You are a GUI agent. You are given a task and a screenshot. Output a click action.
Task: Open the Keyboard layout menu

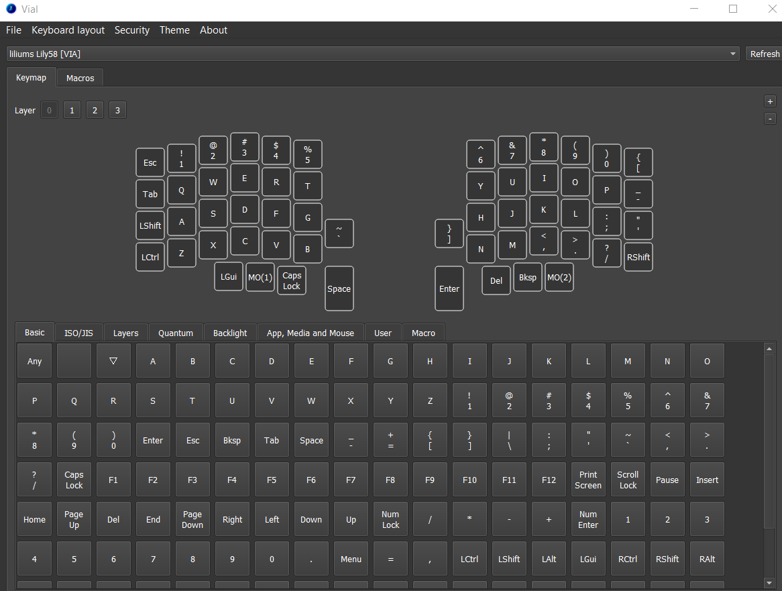(68, 30)
